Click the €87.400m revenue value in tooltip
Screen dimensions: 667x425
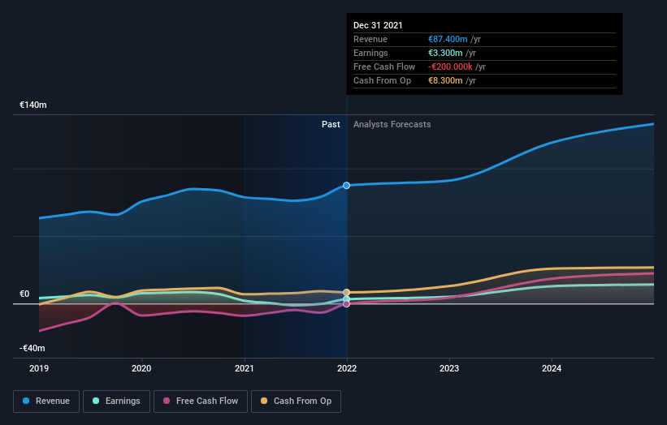coord(448,39)
